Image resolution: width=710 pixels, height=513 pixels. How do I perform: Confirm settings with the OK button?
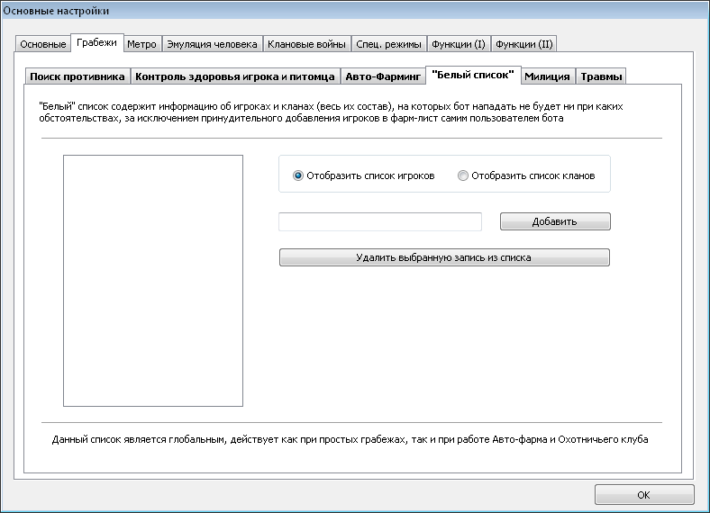644,495
